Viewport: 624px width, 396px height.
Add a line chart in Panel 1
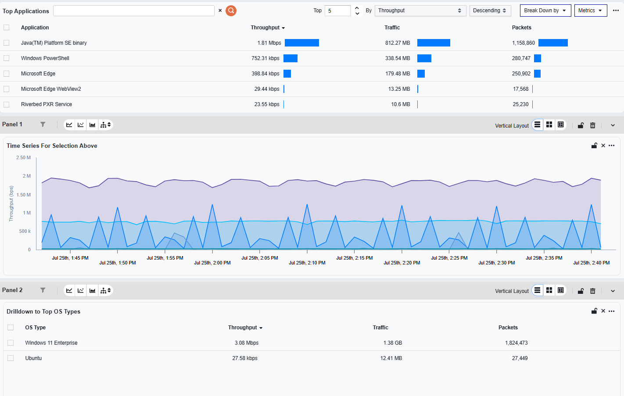(x=69, y=125)
